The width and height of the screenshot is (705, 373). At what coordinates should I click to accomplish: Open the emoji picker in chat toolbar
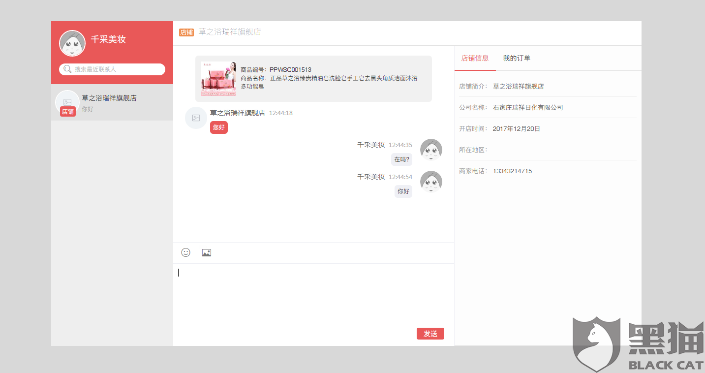[185, 252]
